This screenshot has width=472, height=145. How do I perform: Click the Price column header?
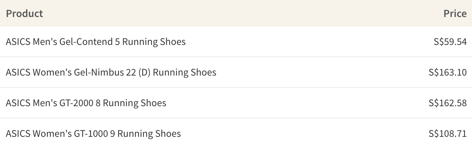(455, 14)
